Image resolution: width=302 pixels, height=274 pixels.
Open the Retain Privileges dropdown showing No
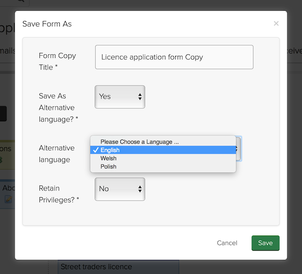(x=120, y=189)
